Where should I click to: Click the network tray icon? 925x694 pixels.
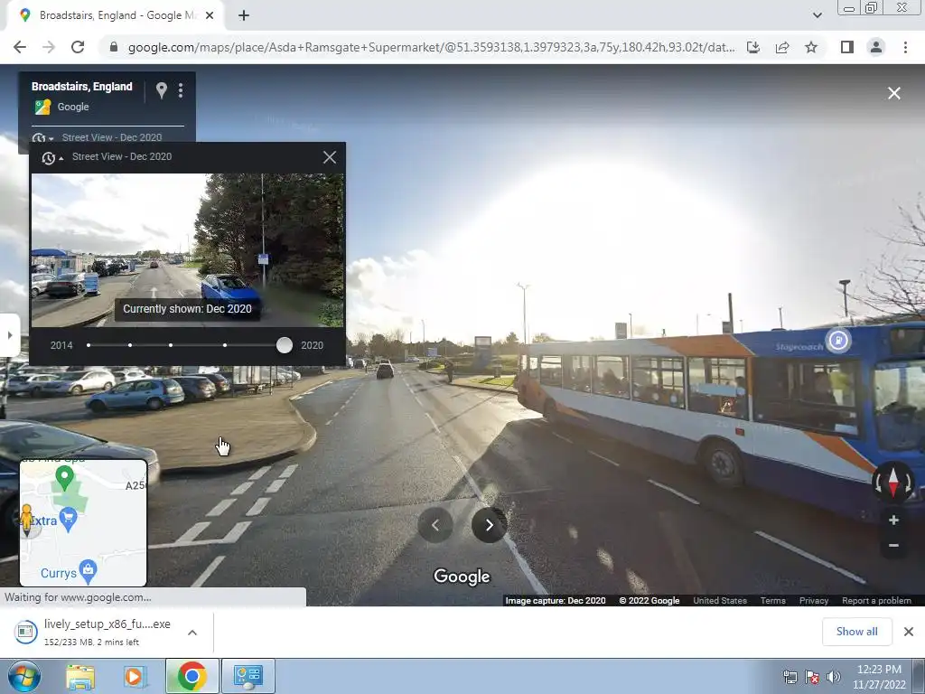790,677
